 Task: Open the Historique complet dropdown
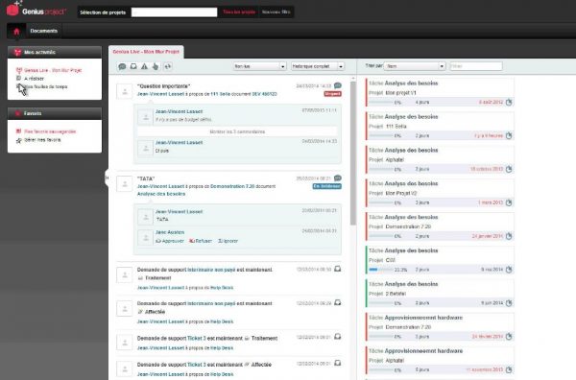318,66
